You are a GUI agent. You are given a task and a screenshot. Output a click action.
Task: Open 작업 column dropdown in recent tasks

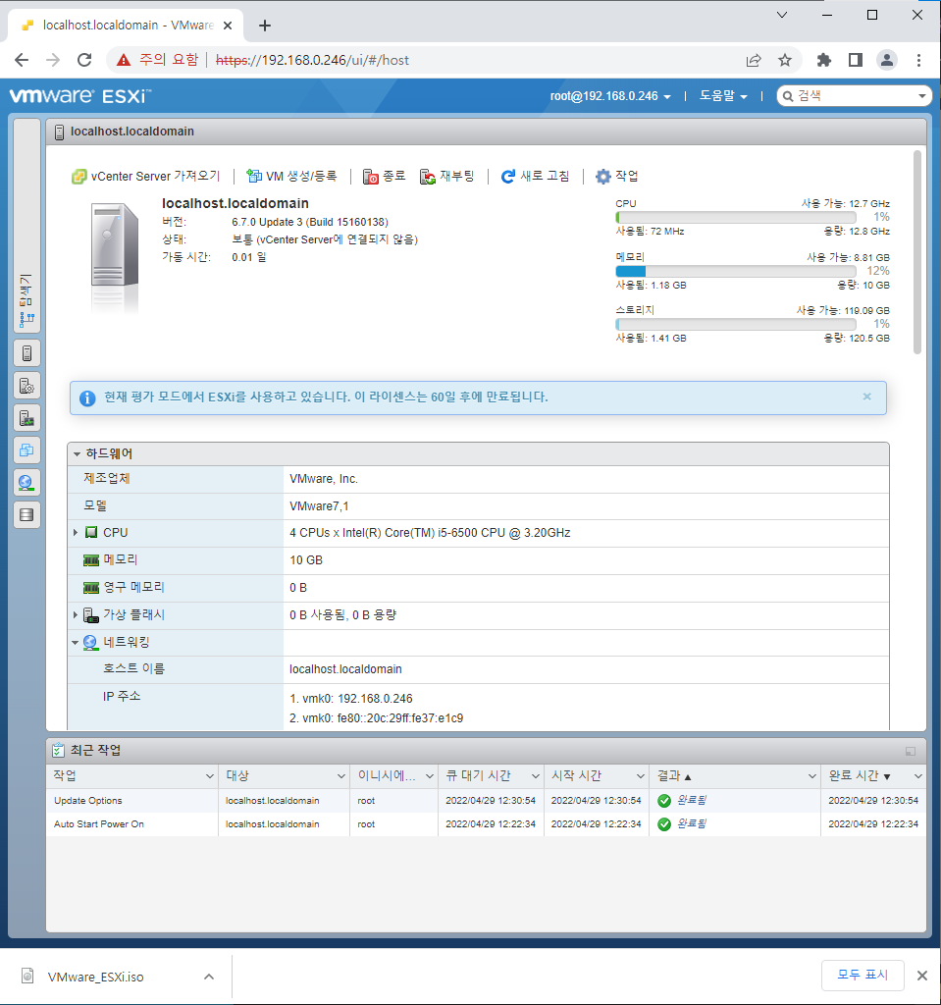pos(210,776)
